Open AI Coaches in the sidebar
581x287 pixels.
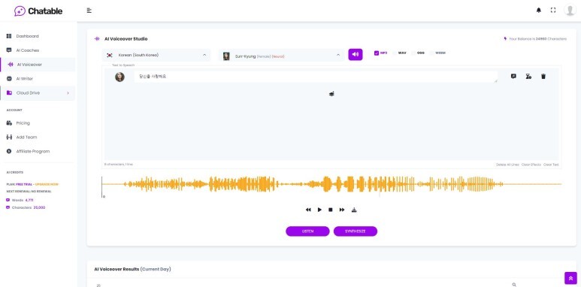point(27,50)
